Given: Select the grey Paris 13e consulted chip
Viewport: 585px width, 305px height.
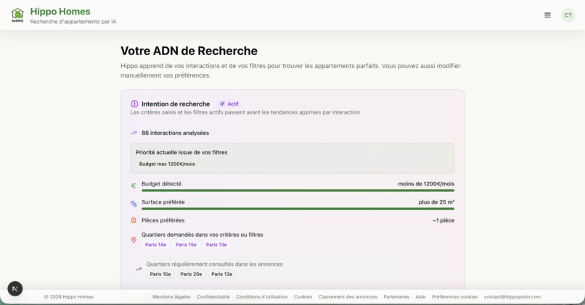Looking at the screenshot, I should point(221,274).
